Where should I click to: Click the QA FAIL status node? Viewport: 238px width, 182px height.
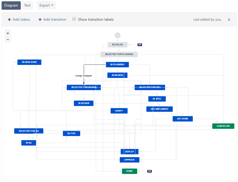tap(71, 133)
